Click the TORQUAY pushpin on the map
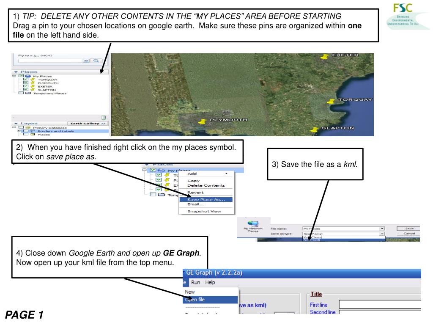Image resolution: width=433 pixels, height=325 pixels. (x=331, y=101)
